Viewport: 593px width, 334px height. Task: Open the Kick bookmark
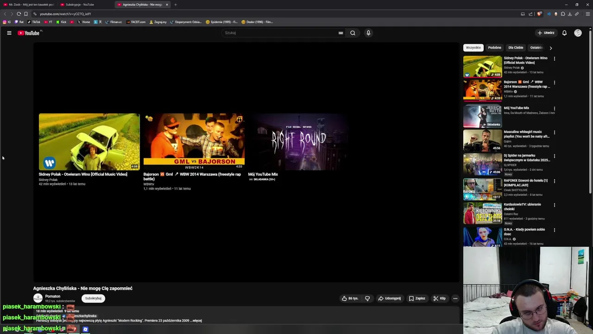[61, 22]
